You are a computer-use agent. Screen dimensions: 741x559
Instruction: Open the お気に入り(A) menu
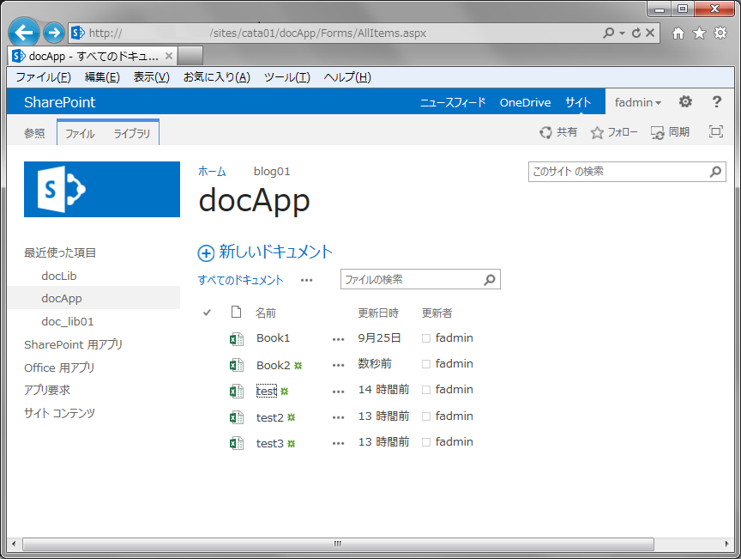216,77
